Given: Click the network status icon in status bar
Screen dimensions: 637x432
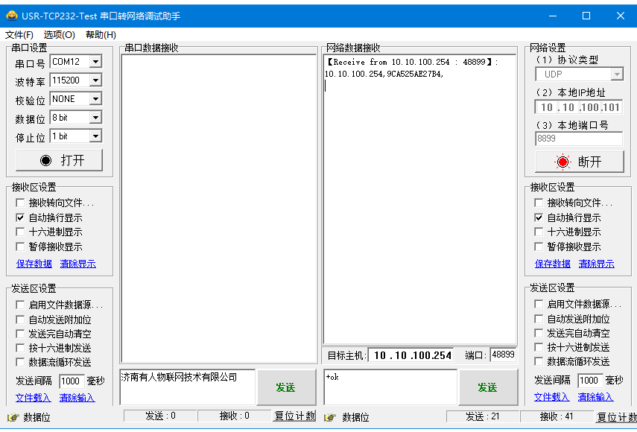Looking at the screenshot, I should pos(329,418).
